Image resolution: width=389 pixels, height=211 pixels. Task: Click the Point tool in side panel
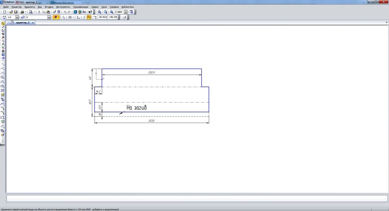3,64
